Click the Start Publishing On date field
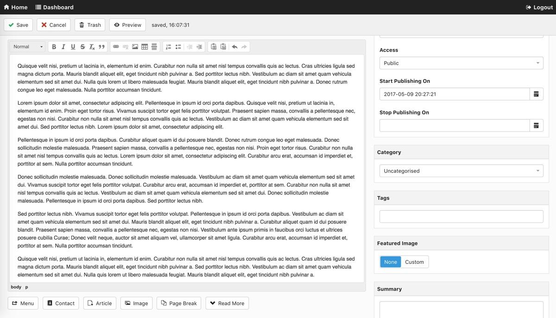 click(x=455, y=94)
